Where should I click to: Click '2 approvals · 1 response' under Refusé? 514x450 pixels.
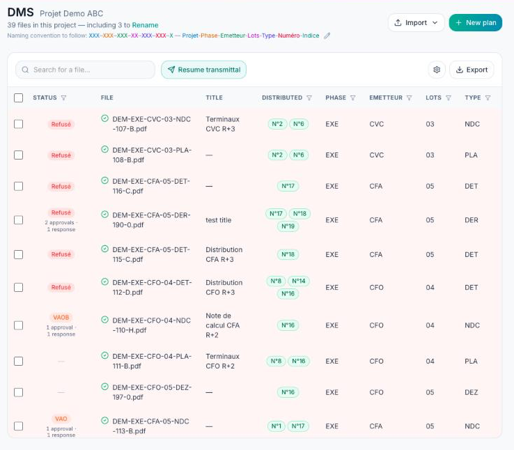coord(61,226)
